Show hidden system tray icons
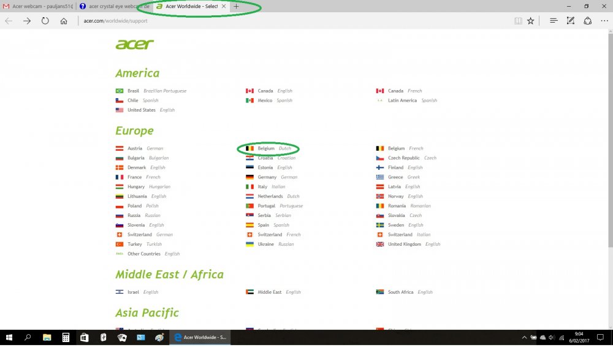613x347 pixels. (524, 337)
